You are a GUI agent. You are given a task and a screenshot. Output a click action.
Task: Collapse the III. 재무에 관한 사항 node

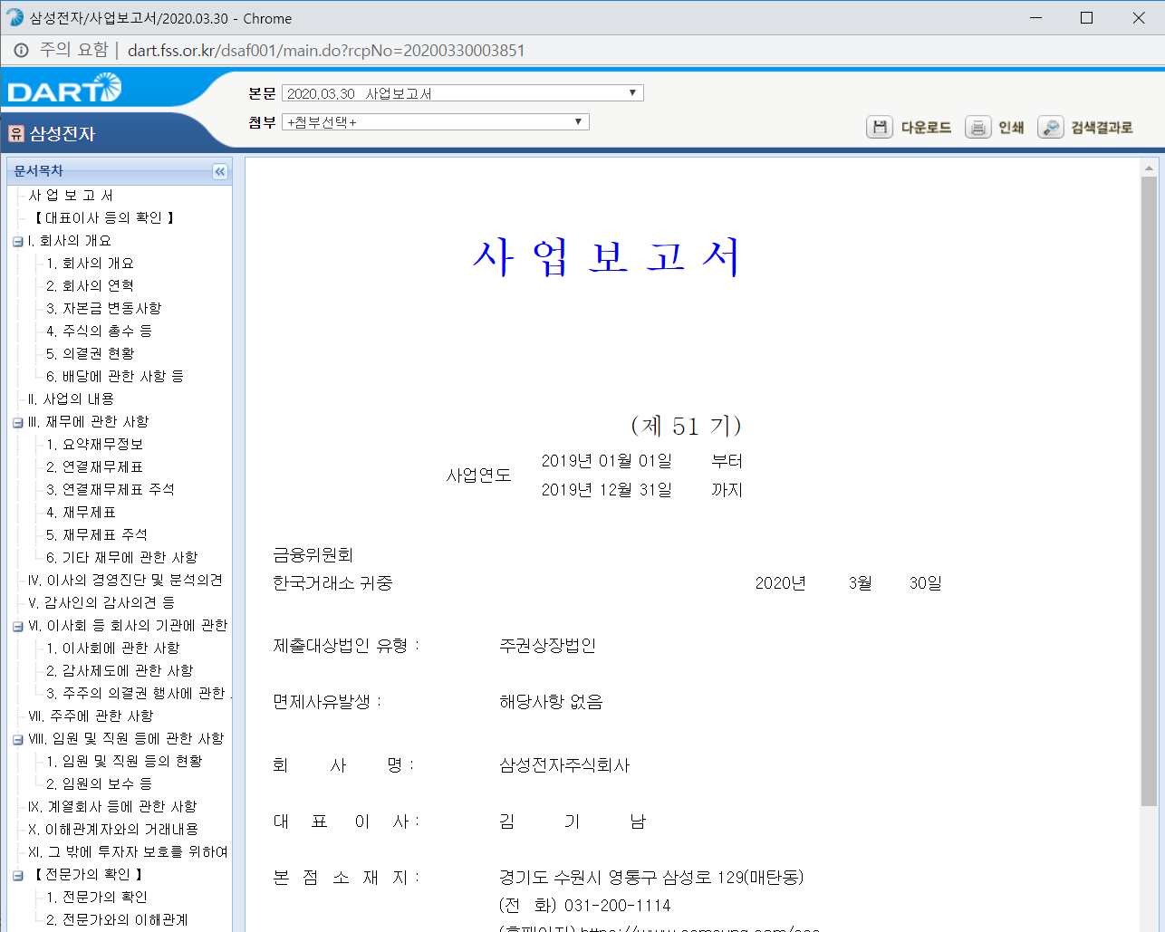(x=18, y=422)
